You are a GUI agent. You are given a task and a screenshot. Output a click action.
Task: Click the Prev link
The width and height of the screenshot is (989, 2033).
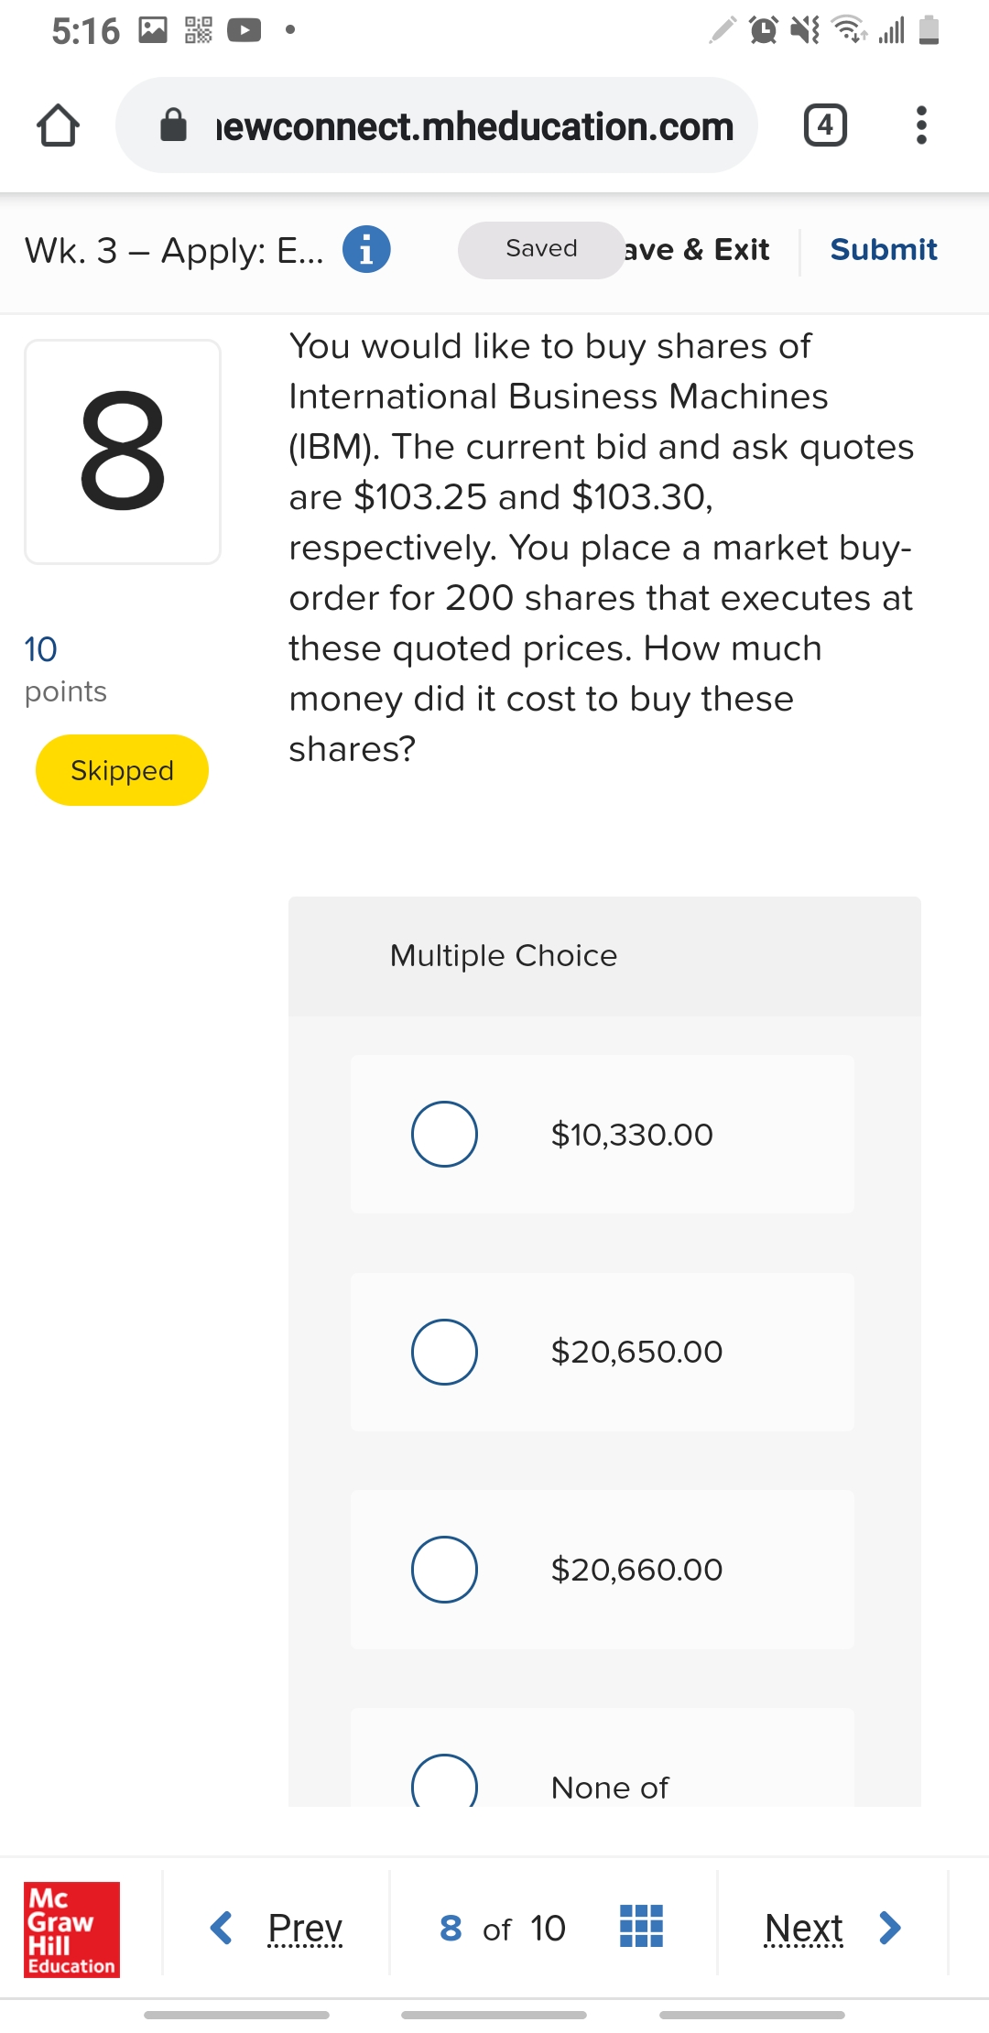305,1928
